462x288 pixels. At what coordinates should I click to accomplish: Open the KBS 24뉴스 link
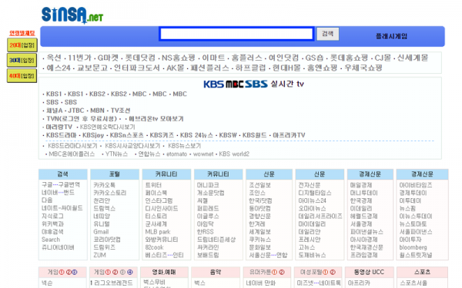tap(196, 135)
